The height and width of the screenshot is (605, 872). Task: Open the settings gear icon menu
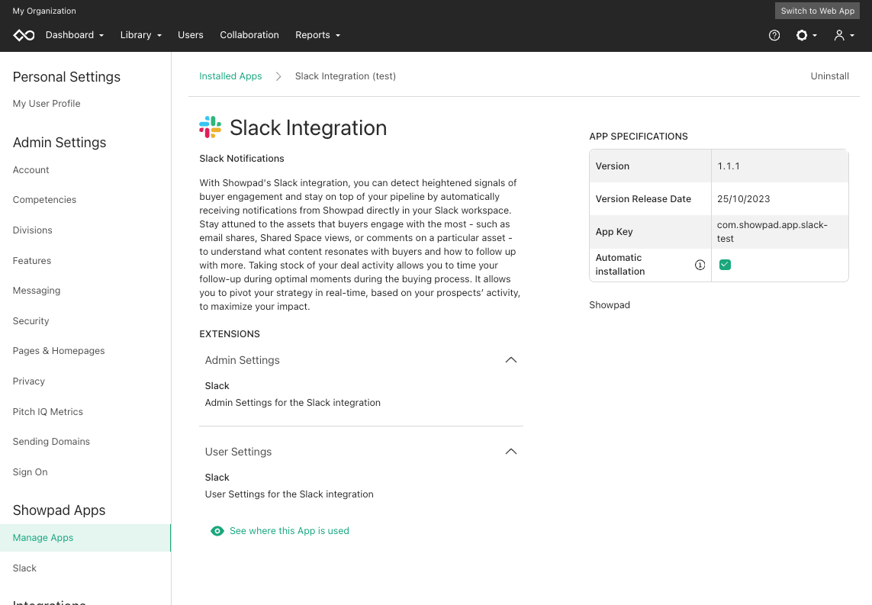806,35
